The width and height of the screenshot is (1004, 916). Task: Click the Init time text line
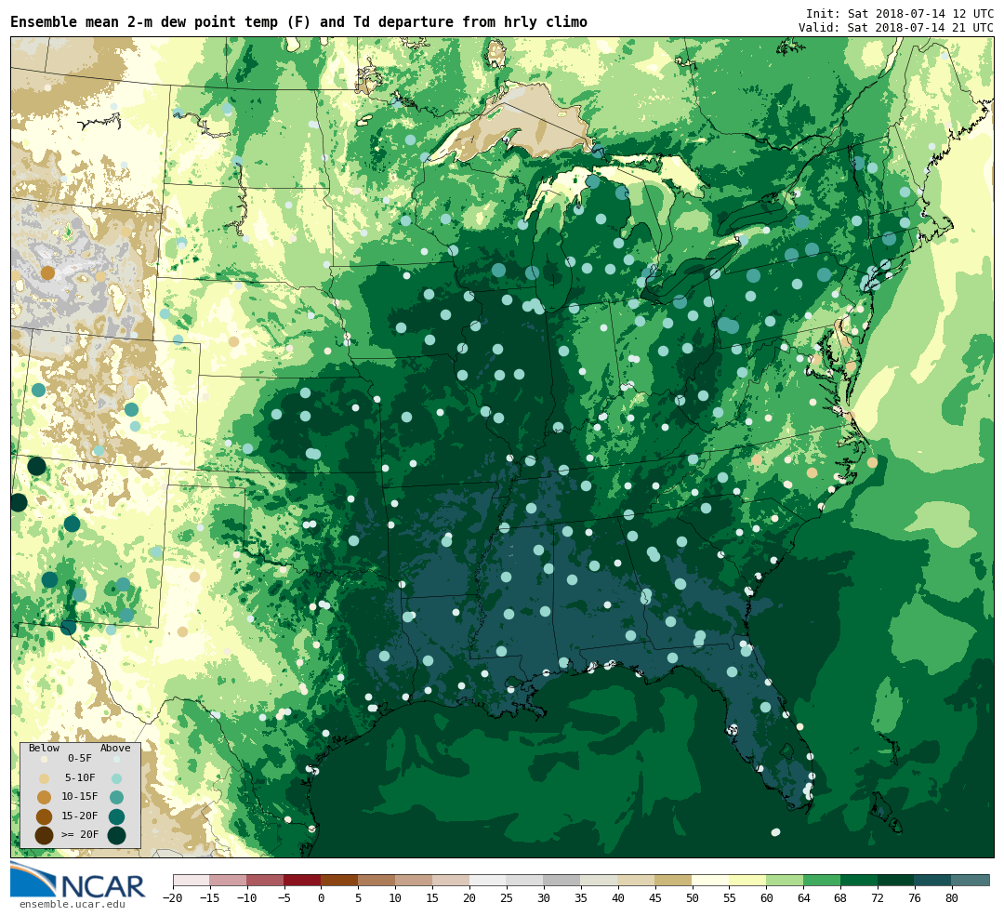[x=899, y=14]
